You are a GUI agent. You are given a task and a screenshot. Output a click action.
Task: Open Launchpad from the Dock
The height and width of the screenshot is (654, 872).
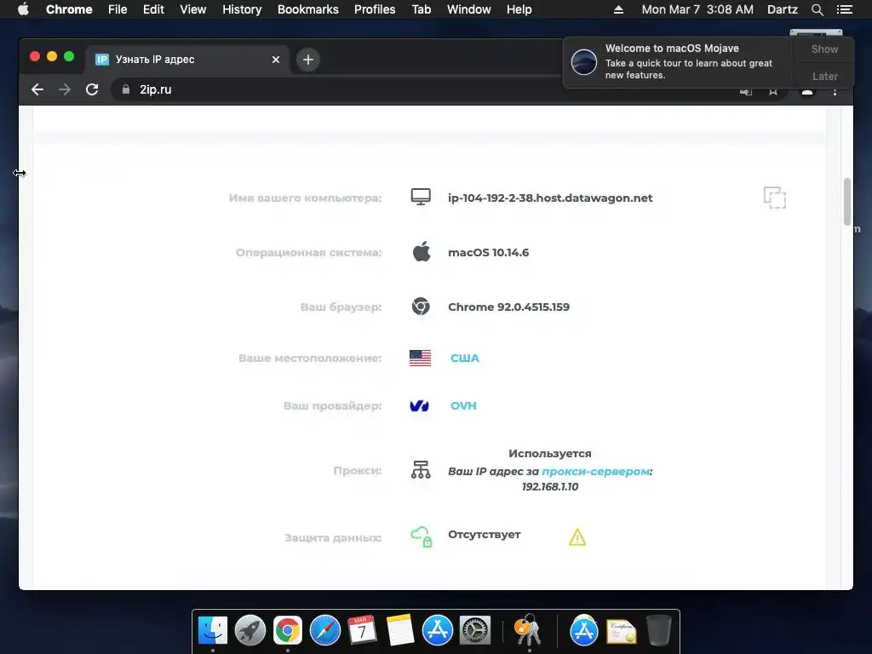(250, 630)
